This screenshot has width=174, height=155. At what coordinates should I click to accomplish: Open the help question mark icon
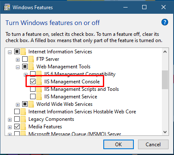coord(165,22)
